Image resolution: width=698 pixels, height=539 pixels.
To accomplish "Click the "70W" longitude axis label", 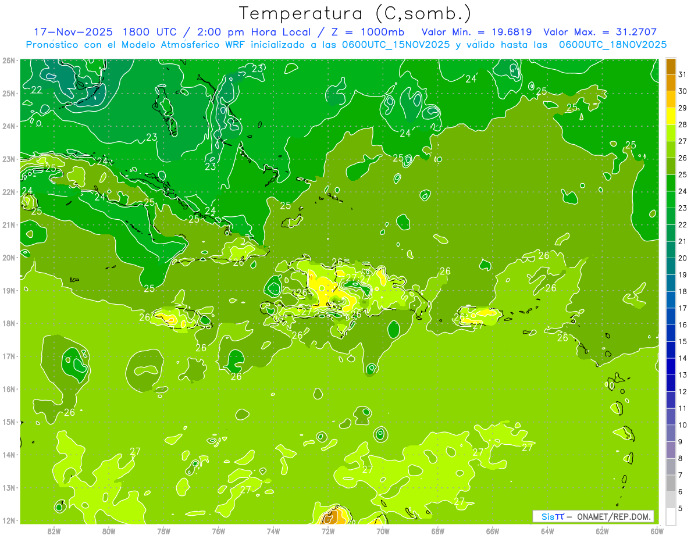I will [x=383, y=531].
